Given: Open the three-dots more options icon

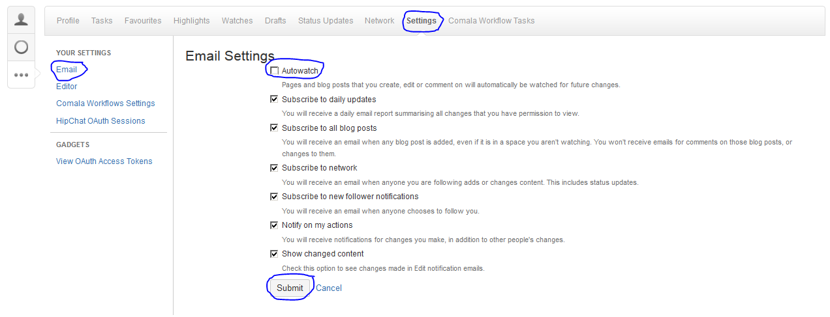Looking at the screenshot, I should [x=22, y=75].
